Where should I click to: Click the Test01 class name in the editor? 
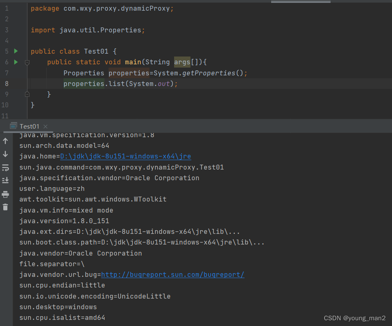(96, 52)
